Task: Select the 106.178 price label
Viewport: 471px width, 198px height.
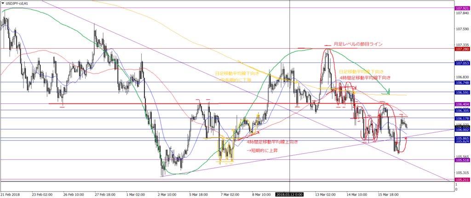Action: [463, 118]
